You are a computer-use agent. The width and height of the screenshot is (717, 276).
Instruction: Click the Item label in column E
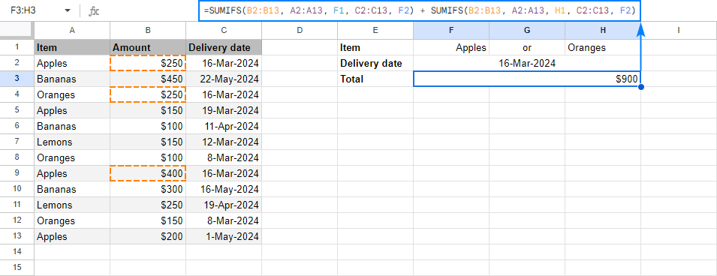click(375, 47)
